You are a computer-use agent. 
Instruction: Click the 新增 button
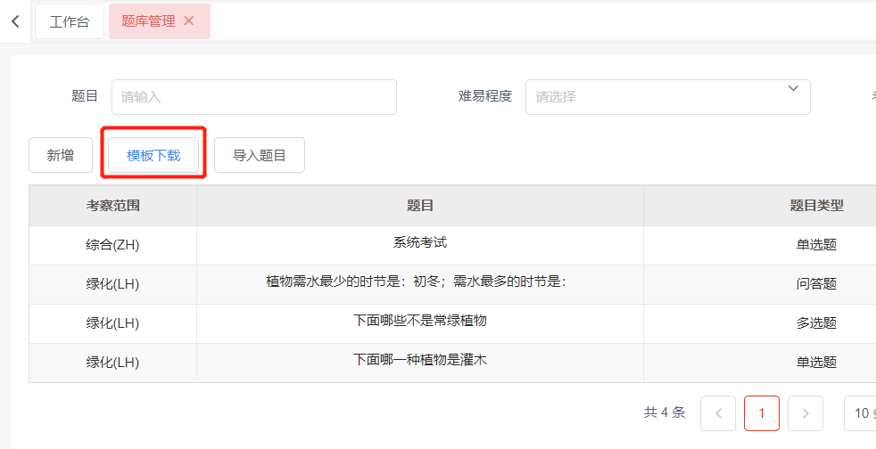click(61, 155)
